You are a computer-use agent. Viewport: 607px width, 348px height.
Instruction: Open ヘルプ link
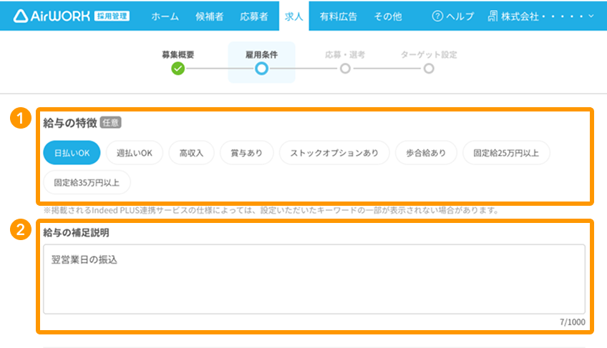pos(460,16)
